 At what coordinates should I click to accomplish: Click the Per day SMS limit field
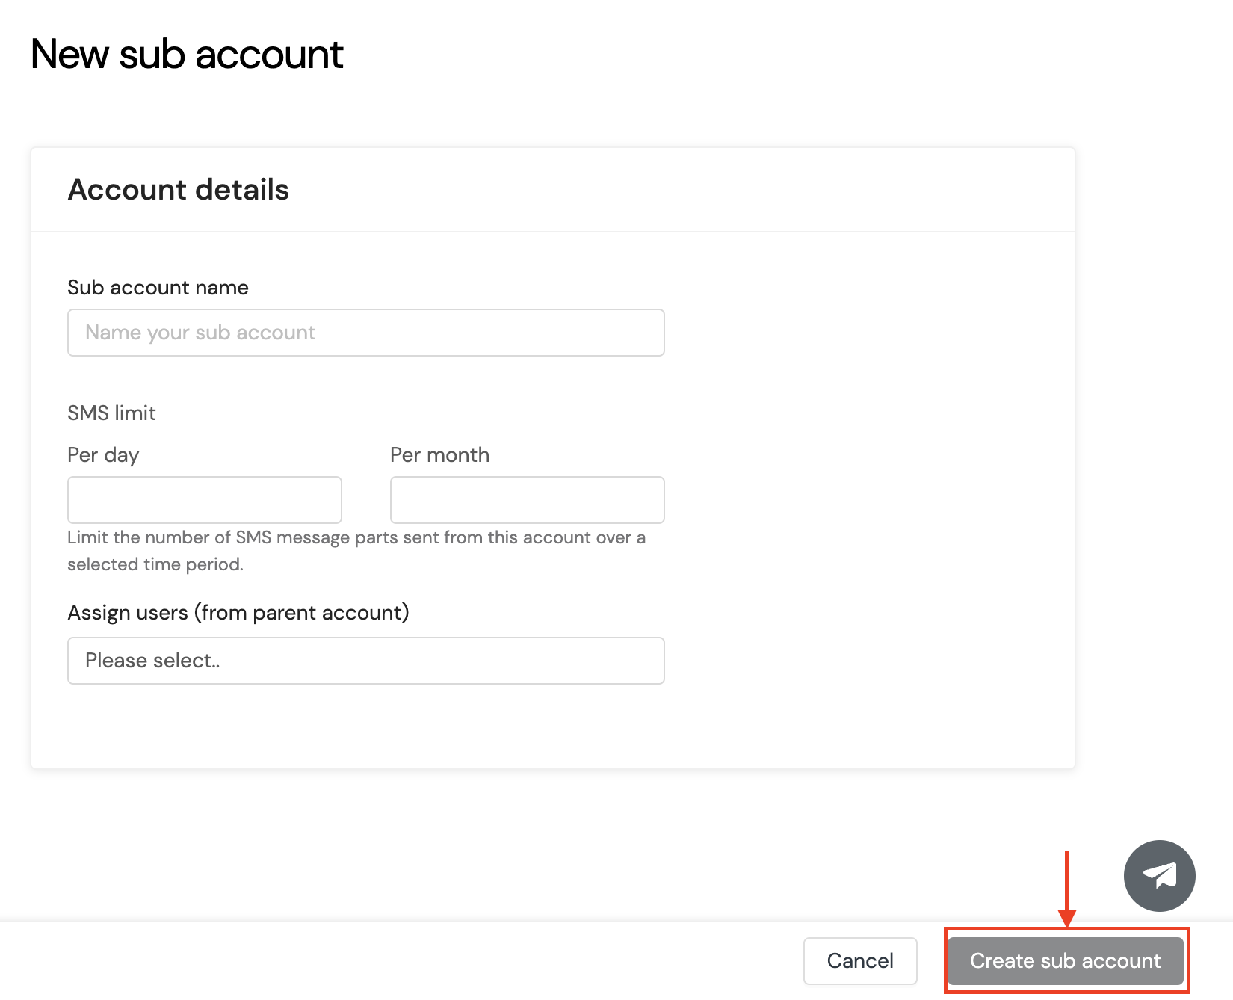[x=205, y=500]
